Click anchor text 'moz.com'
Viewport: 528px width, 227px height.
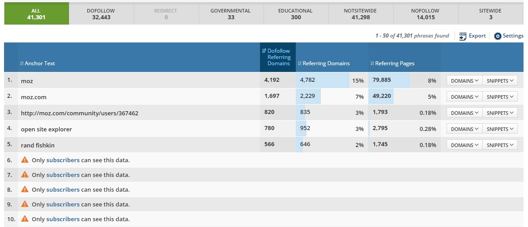pyautogui.click(x=34, y=97)
